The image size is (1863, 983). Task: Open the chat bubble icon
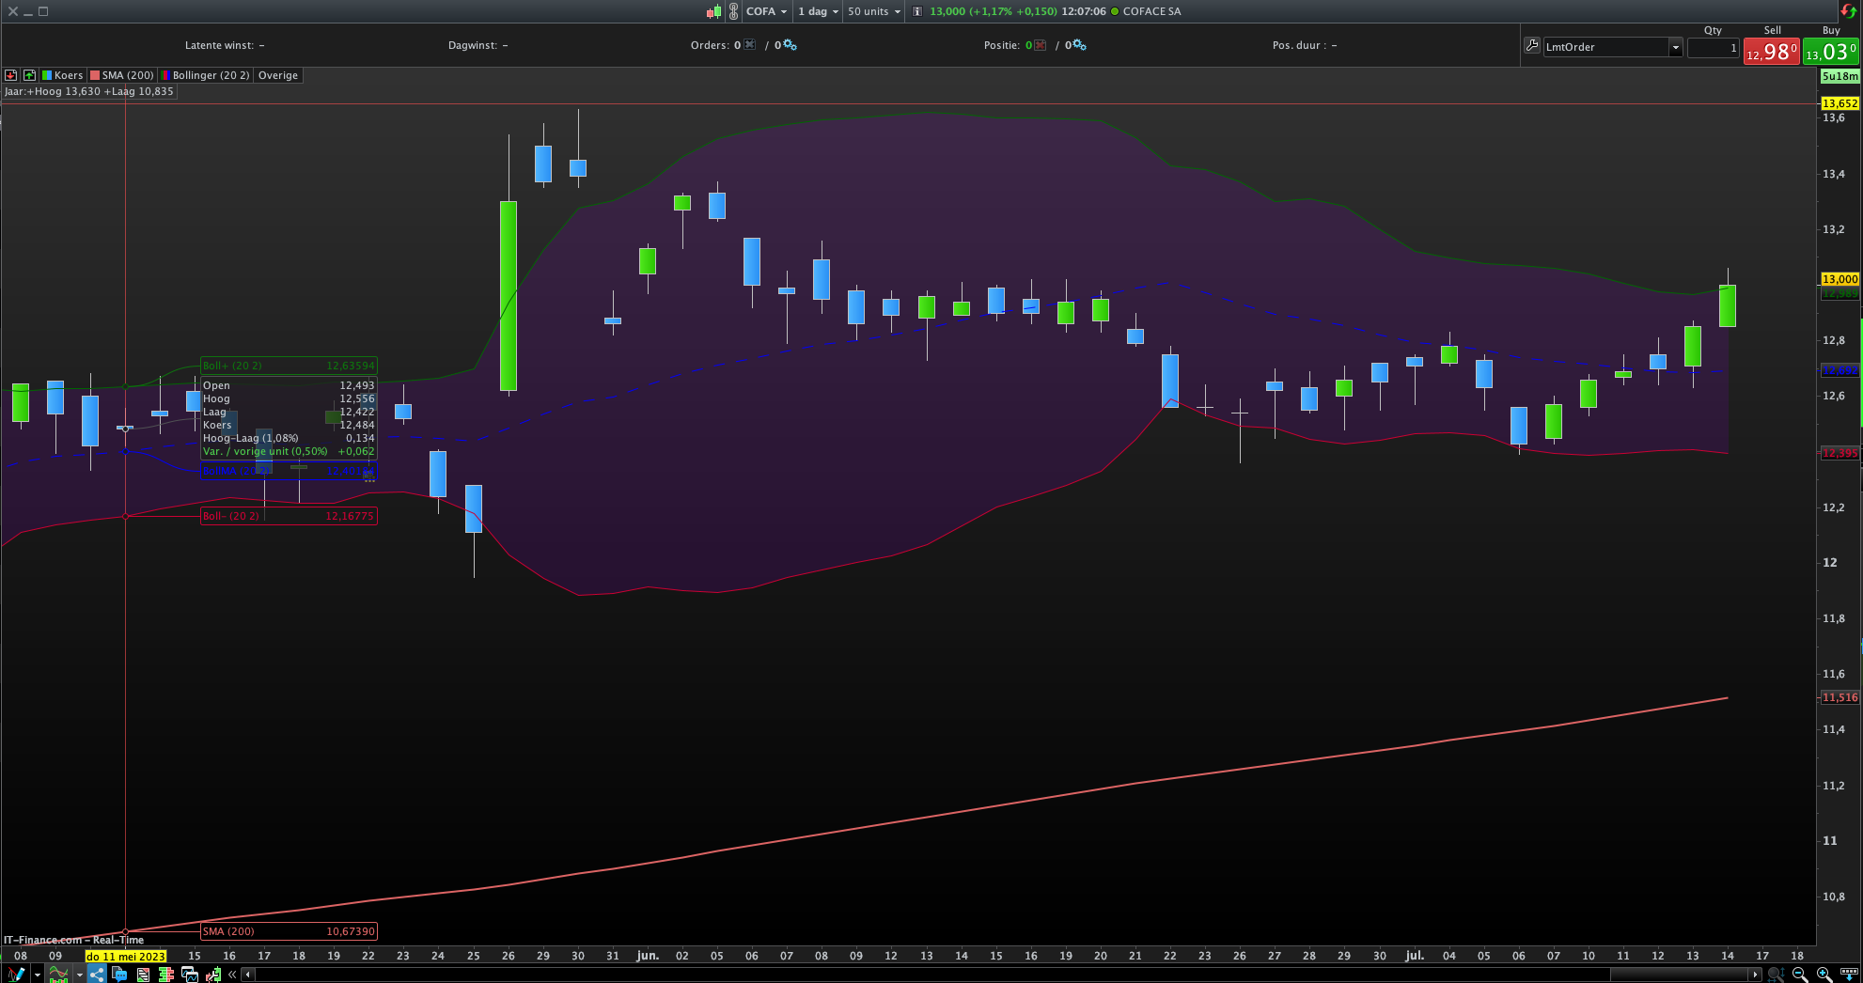point(119,975)
